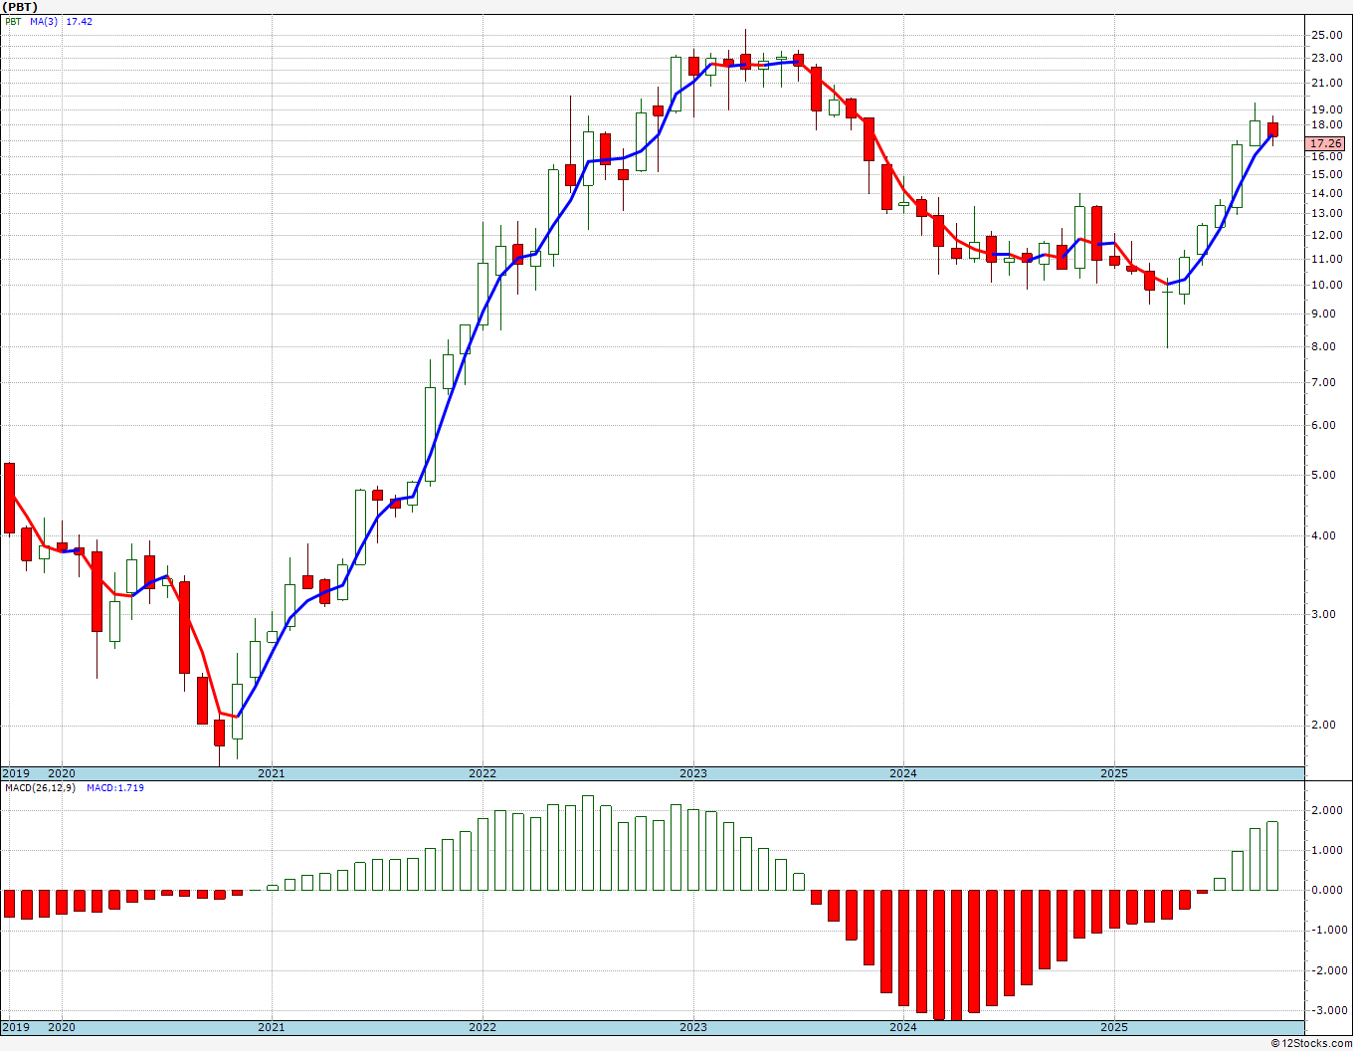The image size is (1353, 1051).
Task: Click the 15.00 price axis label
Action: point(1326,174)
